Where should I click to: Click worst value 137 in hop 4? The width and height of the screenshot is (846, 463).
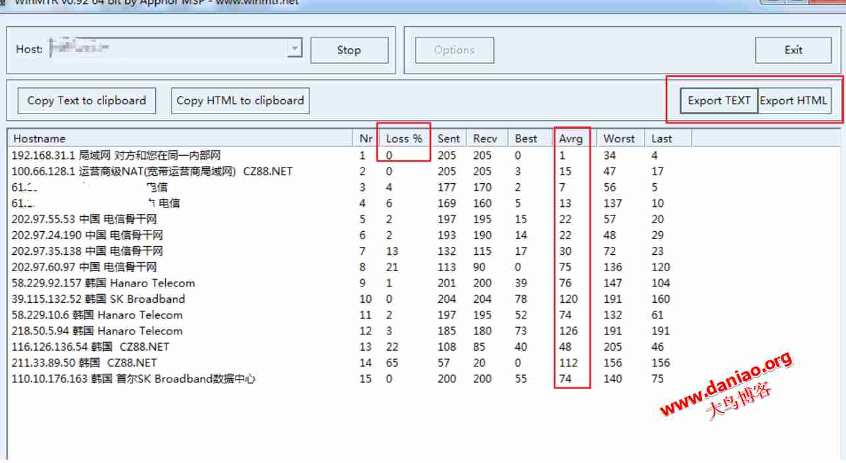click(612, 204)
